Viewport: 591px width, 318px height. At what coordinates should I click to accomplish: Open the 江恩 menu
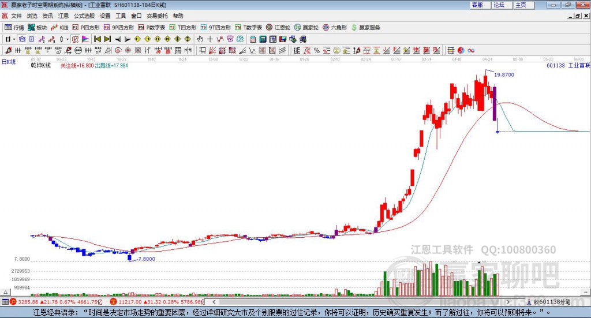pos(63,16)
